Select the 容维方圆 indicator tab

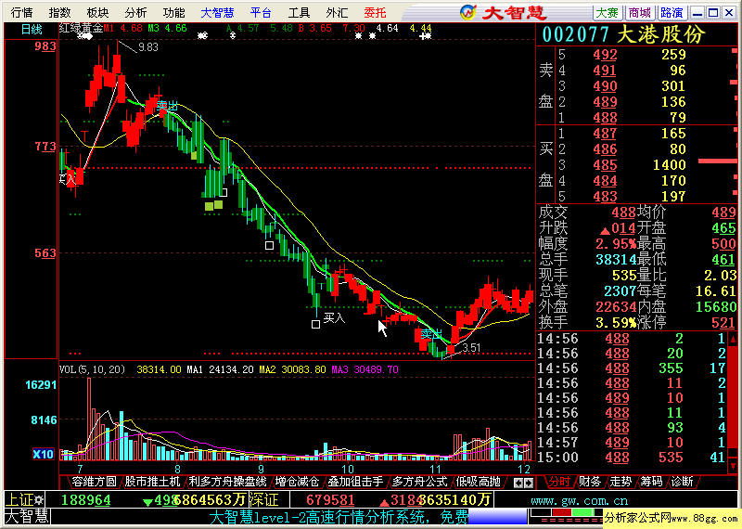pos(94,482)
